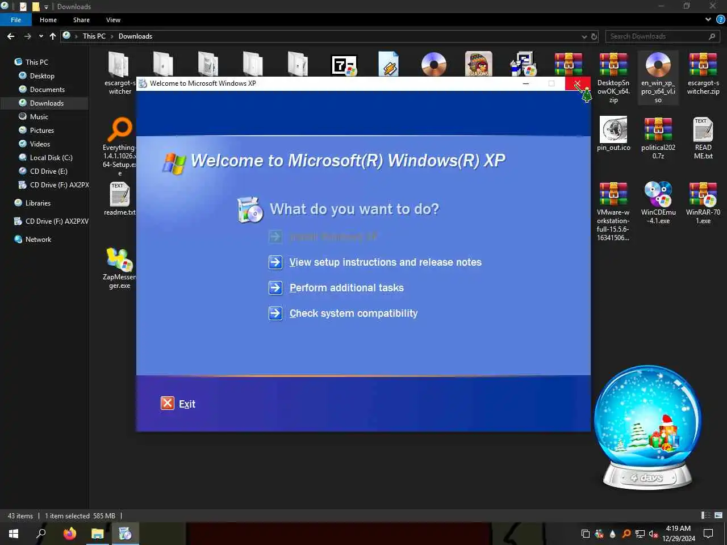This screenshot has height=545, width=727.
Task: Open the Home ribbon tab
Action: click(x=48, y=20)
